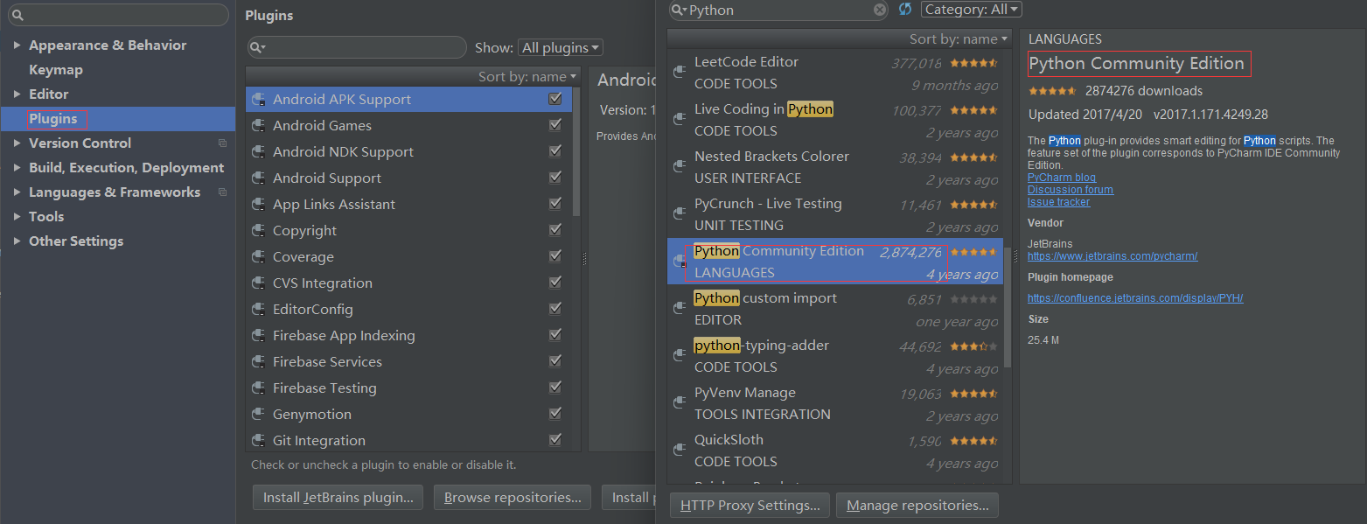
Task: Open the PyCharm blog link
Action: coord(1061,178)
